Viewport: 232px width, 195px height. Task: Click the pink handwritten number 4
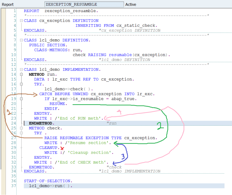[119, 112]
